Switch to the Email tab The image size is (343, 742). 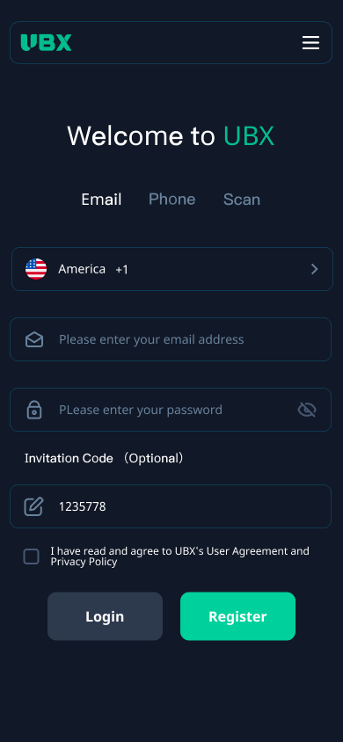pyautogui.click(x=101, y=200)
